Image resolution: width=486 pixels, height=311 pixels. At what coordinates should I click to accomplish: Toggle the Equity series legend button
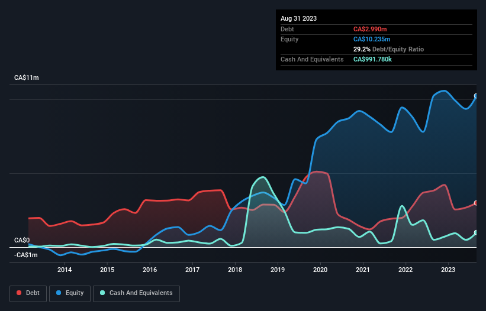70,293
